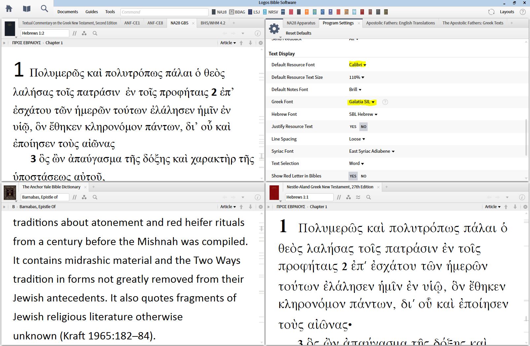This screenshot has width=530, height=346.
Task: Click ΠΡΟΣ ΕΒΡΑΙΟΥΣ breadcrumb in NA27 panel
Action: coord(291,207)
